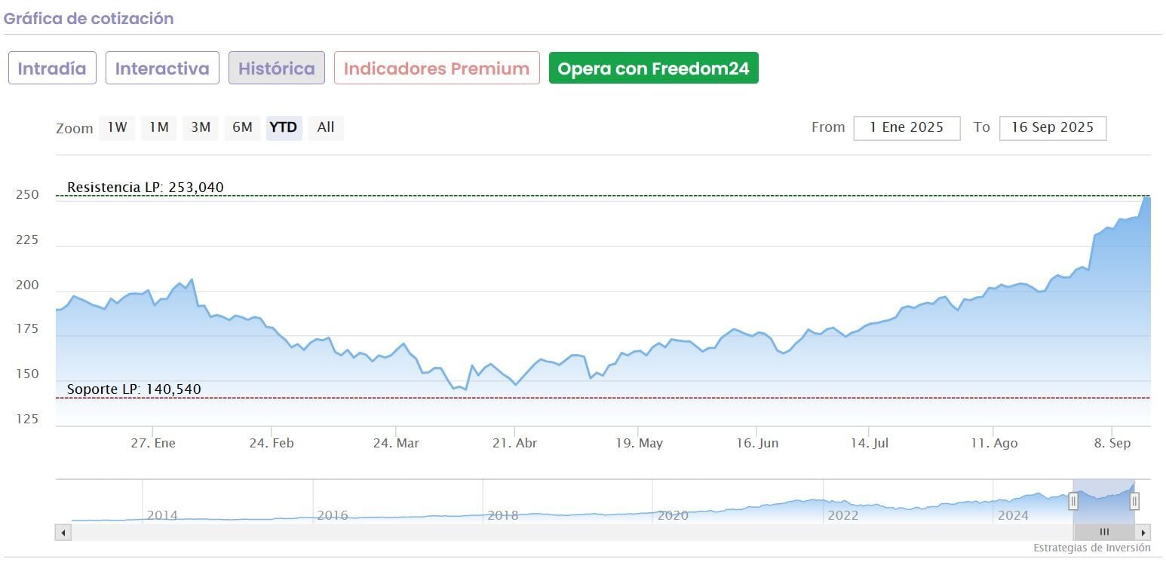The width and height of the screenshot is (1166, 574).
Task: Switch to the Intradía chart tab
Action: 52,69
